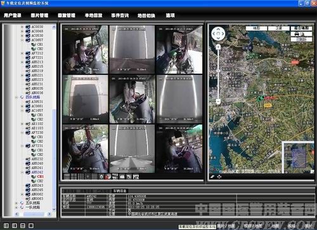Image resolution: width=317 pixels, height=230 pixels.
Task: Click vehicle tree scroll-right arrow
Action: point(49,214)
